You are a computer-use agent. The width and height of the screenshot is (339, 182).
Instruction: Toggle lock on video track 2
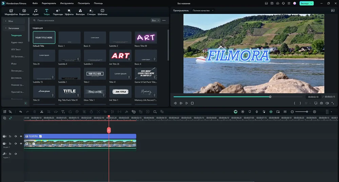pos(10,136)
